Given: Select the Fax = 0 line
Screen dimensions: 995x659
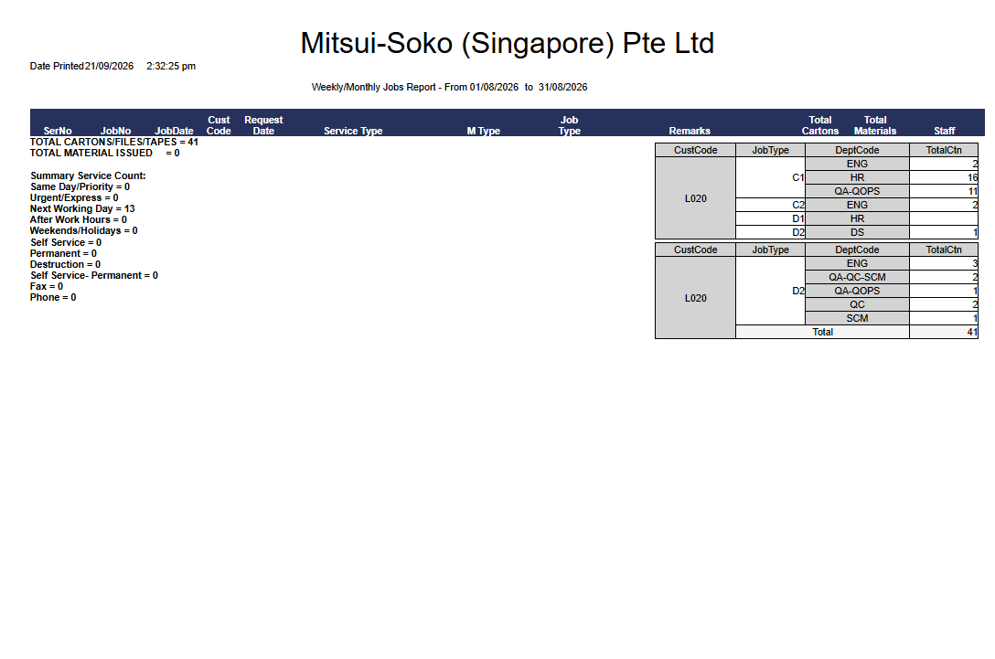Looking at the screenshot, I should pos(47,287).
